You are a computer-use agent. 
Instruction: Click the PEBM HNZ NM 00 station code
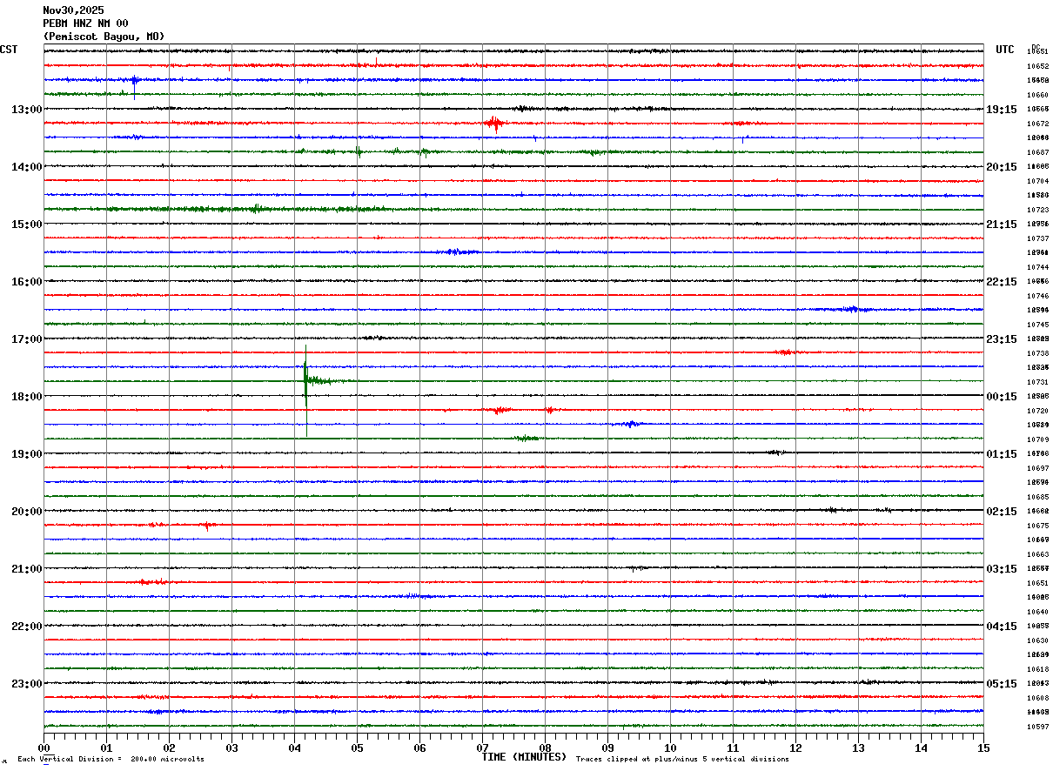[x=85, y=23]
